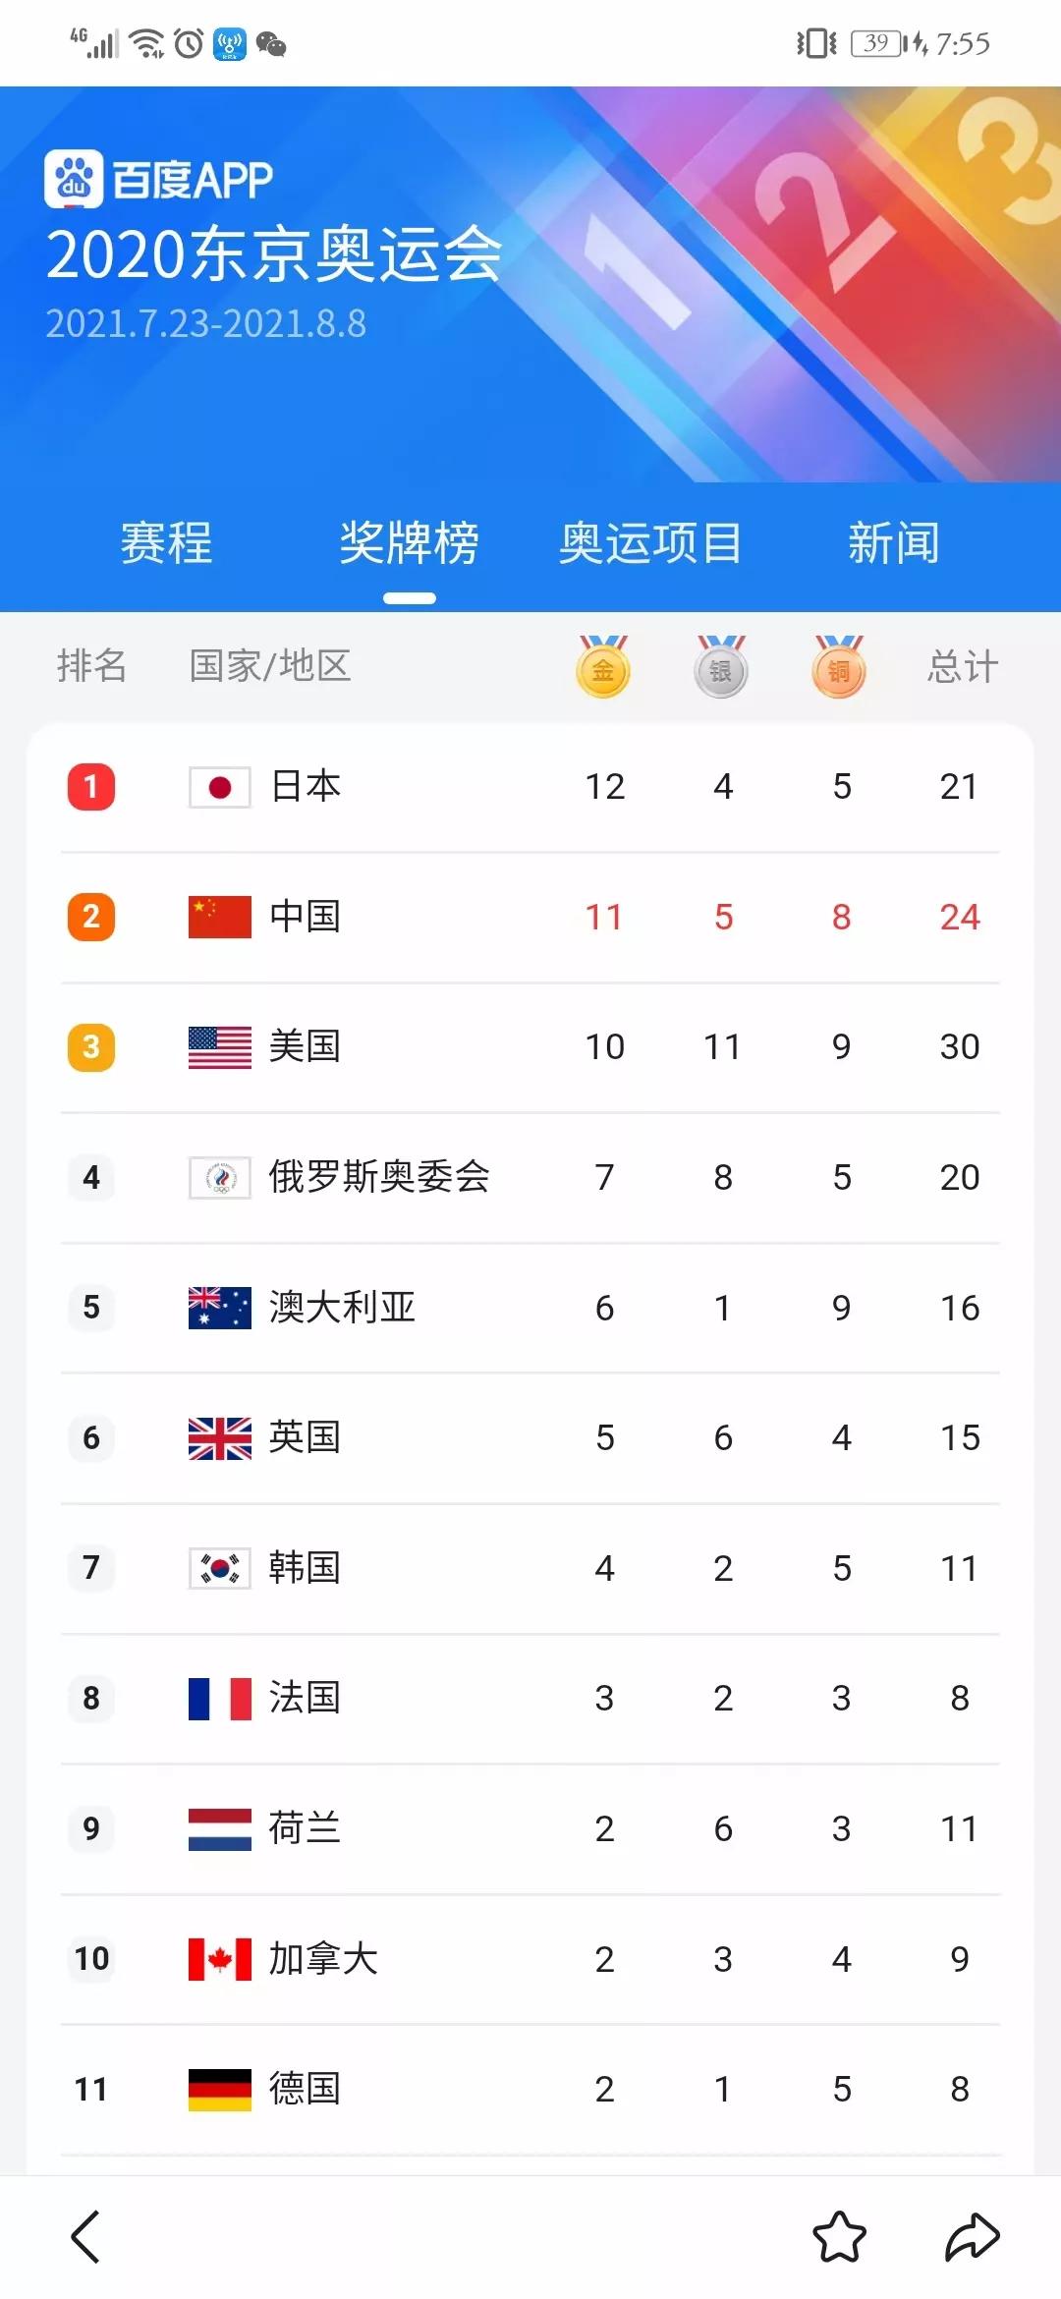The width and height of the screenshot is (1061, 2299).
Task: Tap the Canada flag thumbnail
Action: (x=220, y=1959)
